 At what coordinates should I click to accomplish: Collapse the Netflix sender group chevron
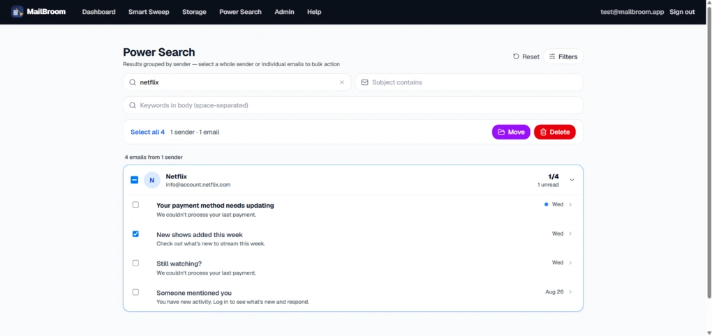pos(572,180)
